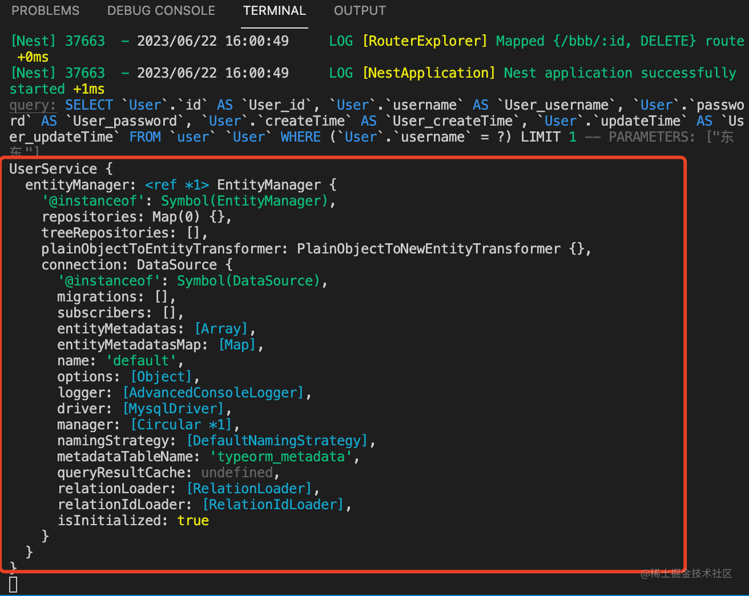The image size is (749, 596).
Task: Click the [AdvancedConsoleLogger] logger value
Action: click(213, 393)
